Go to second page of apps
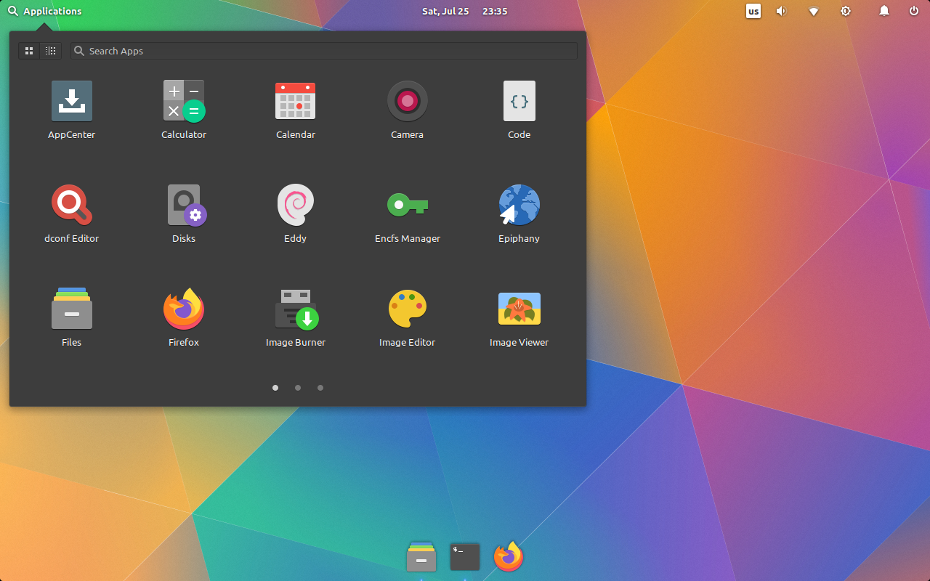Screen dimensions: 930x581 pos(298,388)
